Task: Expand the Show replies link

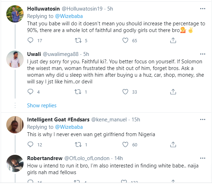Action: [41, 106]
